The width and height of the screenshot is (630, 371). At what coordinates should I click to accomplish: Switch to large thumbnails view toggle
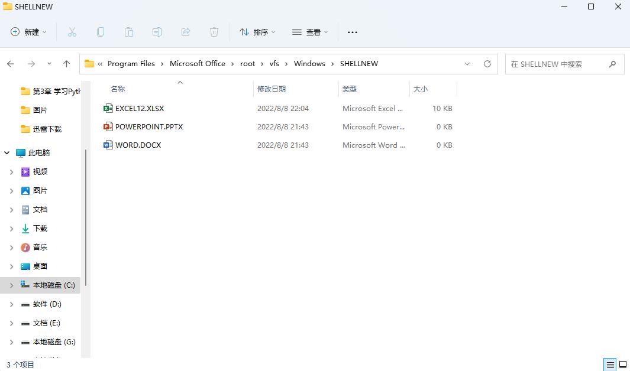click(623, 365)
